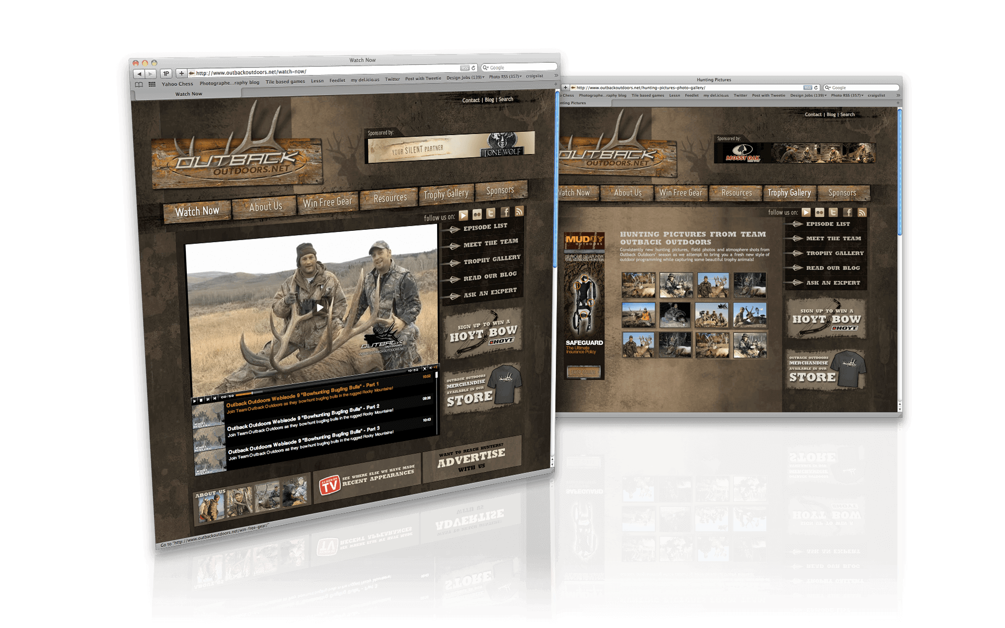This screenshot has height=628, width=1005.
Task: Open Facebook follow icon on Watch Now page
Action: pyautogui.click(x=505, y=212)
